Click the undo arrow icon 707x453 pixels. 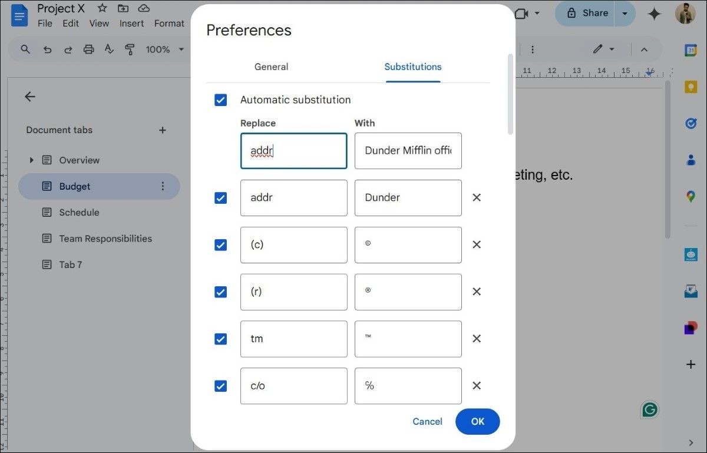(x=47, y=49)
